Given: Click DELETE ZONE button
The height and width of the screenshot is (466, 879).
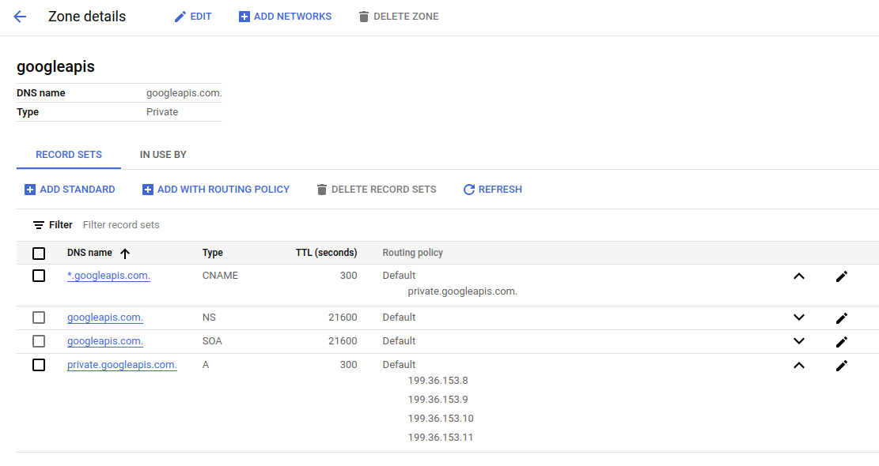Looking at the screenshot, I should (399, 17).
